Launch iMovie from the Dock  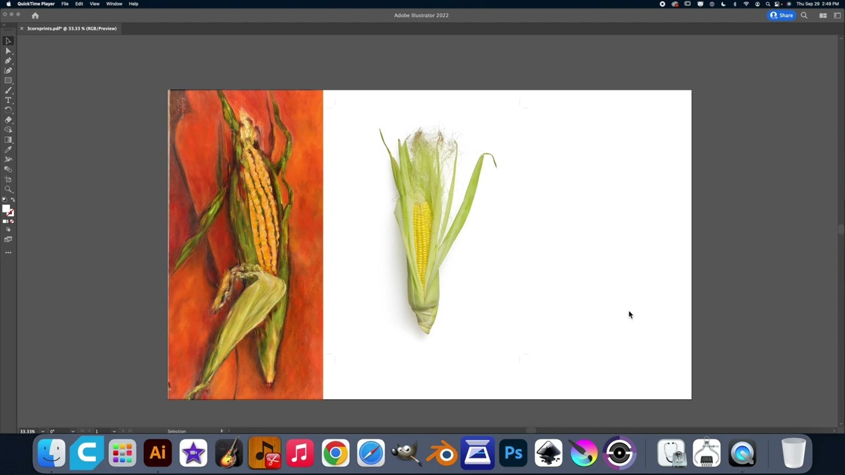tap(193, 453)
